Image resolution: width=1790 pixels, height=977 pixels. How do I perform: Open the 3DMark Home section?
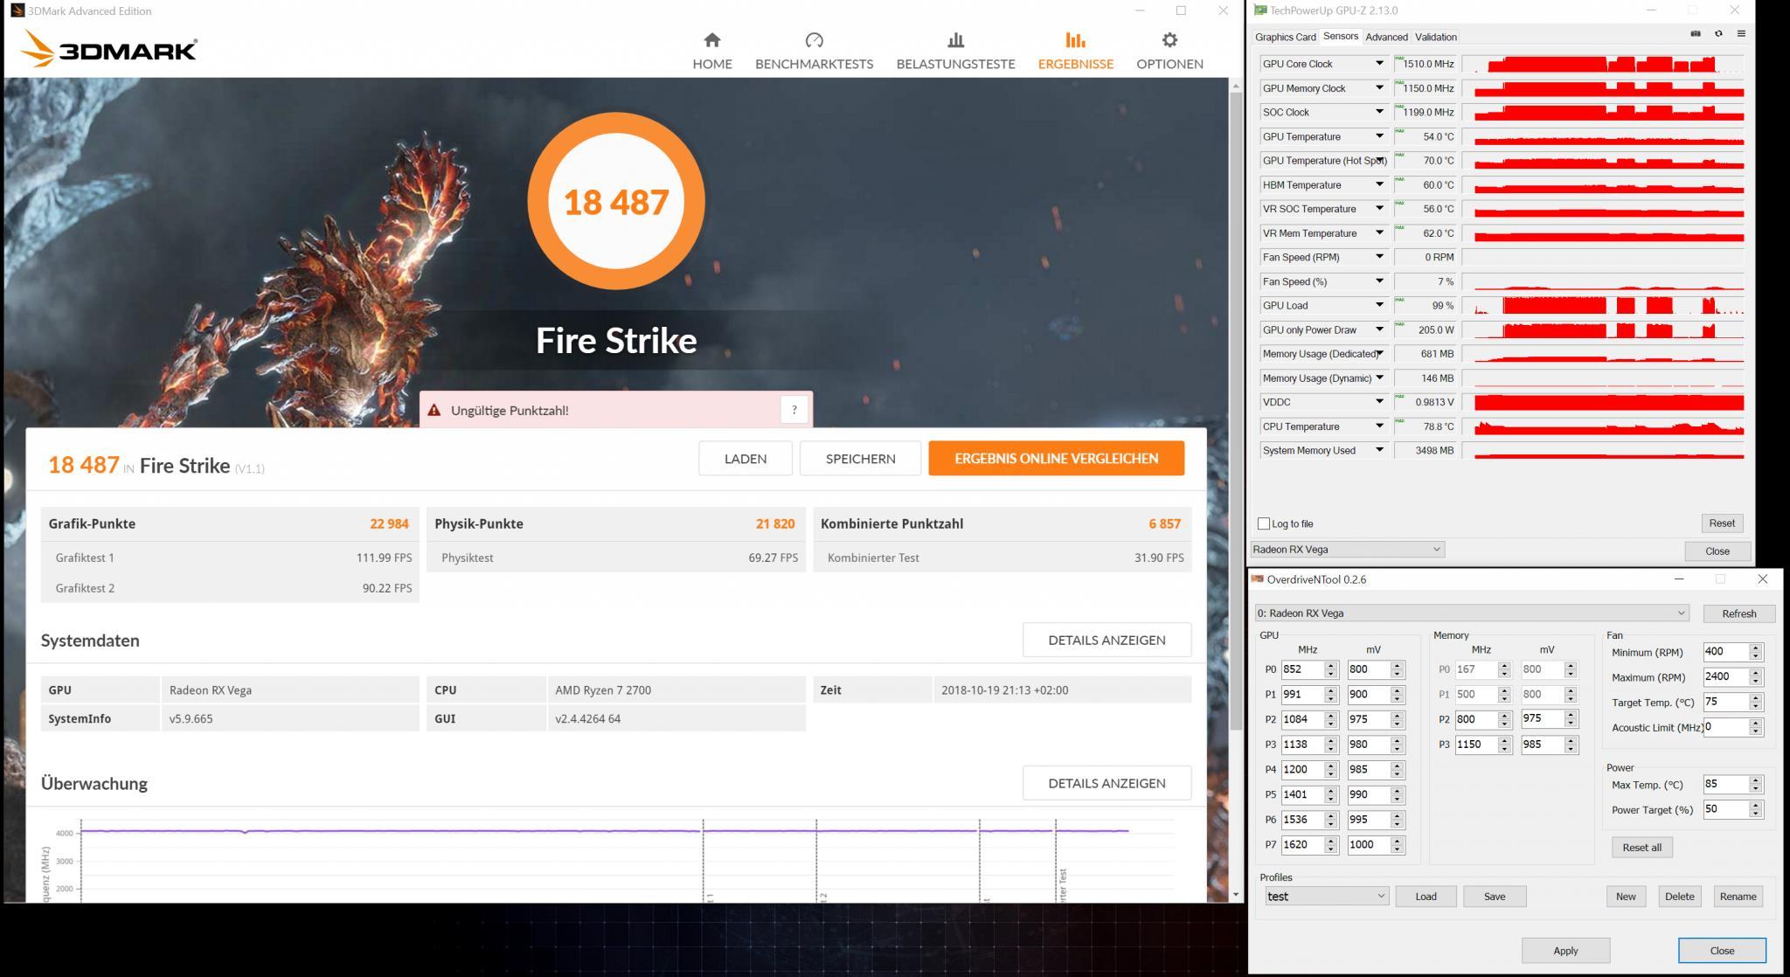711,51
